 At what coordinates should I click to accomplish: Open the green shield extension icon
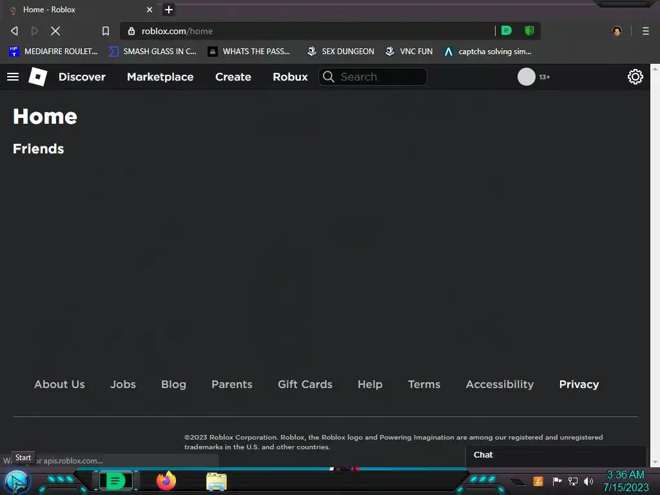pos(529,30)
